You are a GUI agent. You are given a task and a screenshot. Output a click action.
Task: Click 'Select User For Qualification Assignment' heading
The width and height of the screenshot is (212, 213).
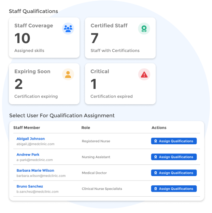pos(62,116)
